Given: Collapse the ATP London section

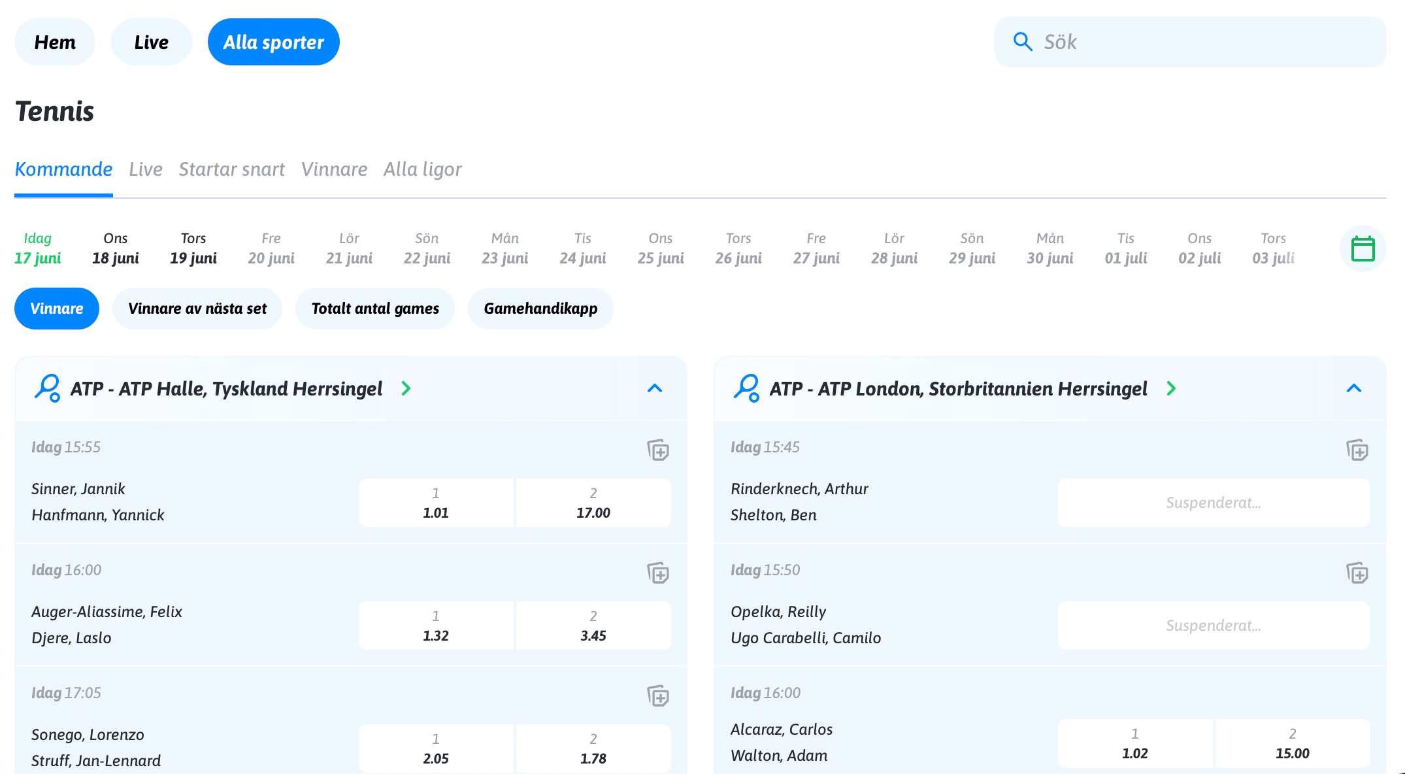Looking at the screenshot, I should [1353, 388].
